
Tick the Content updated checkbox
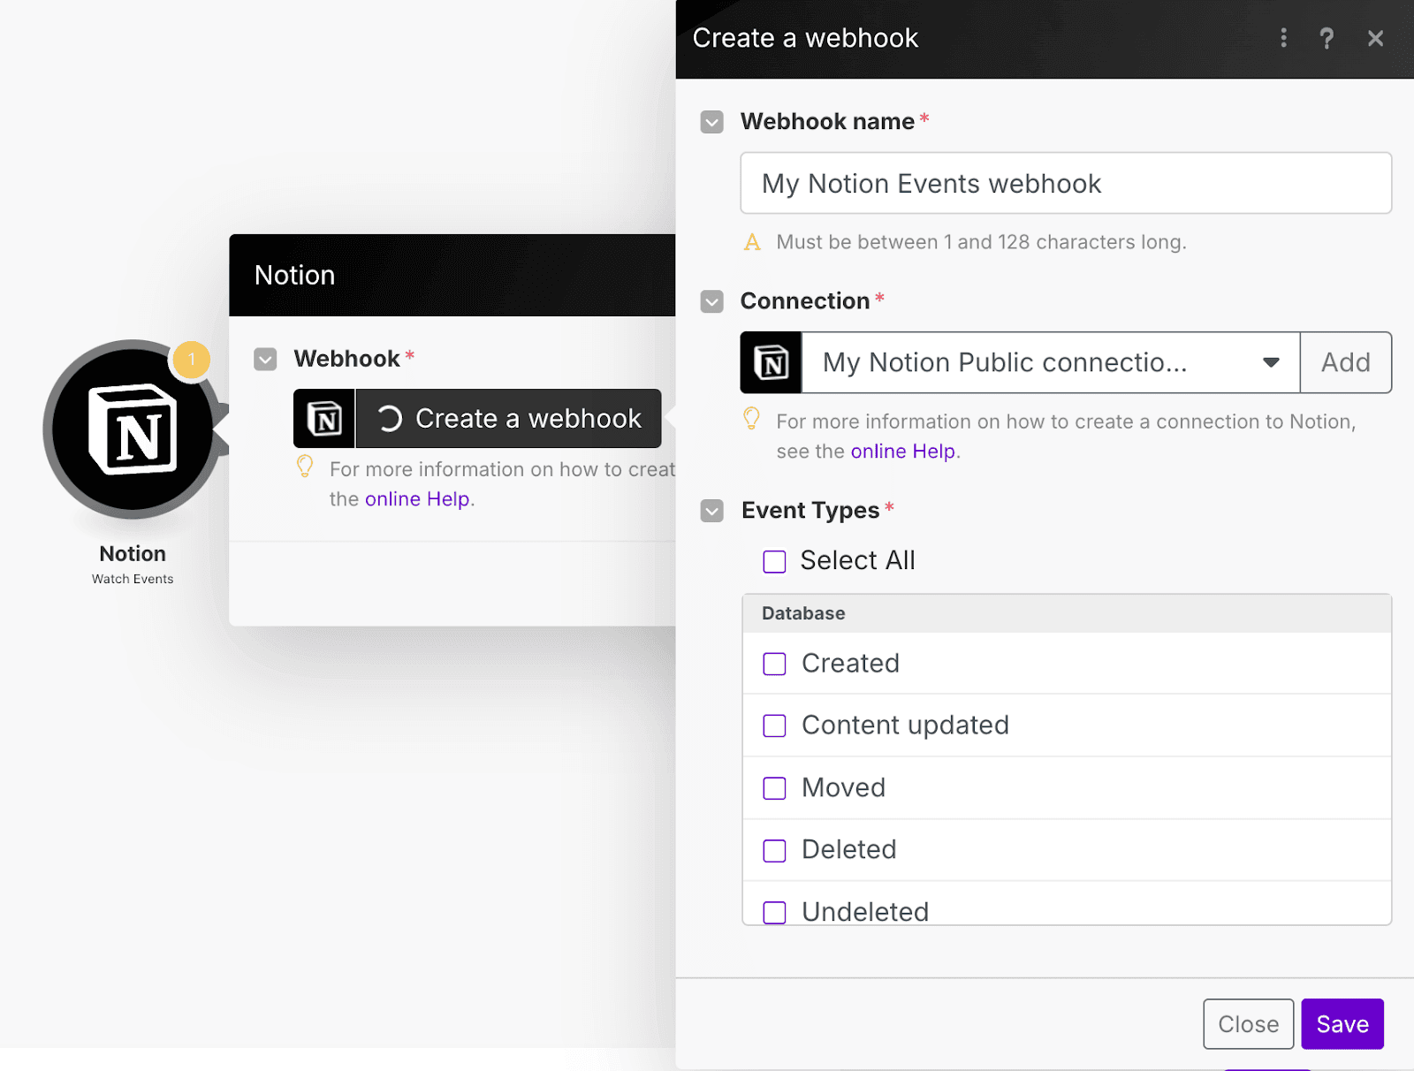[x=774, y=725]
